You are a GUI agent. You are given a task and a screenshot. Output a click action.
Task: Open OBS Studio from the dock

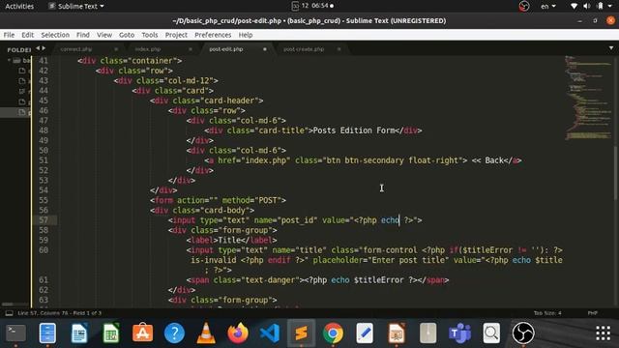[523, 333]
